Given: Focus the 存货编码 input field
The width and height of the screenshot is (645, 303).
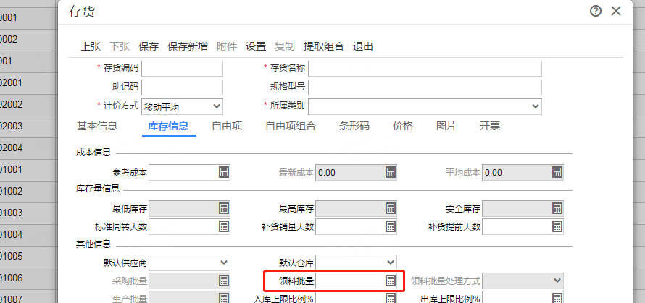Looking at the screenshot, I should (182, 69).
